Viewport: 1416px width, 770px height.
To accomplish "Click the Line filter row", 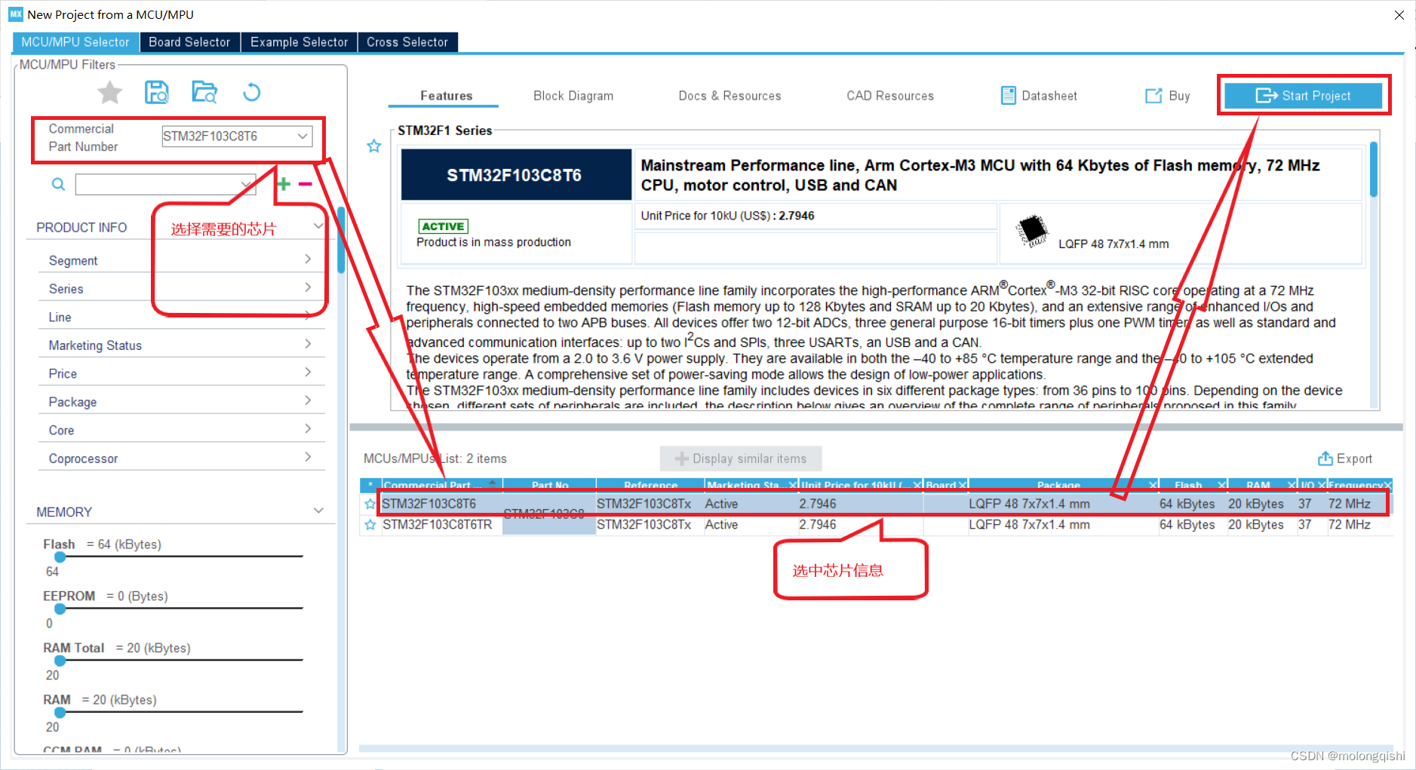I will (181, 317).
